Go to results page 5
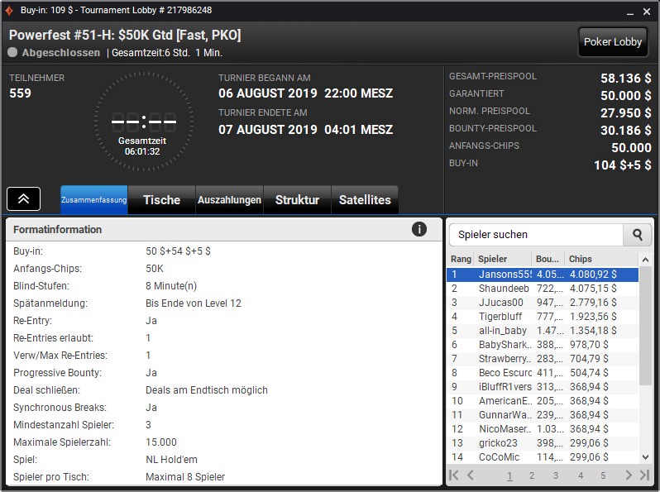Viewport: 660px width, 492px height. pos(603,475)
